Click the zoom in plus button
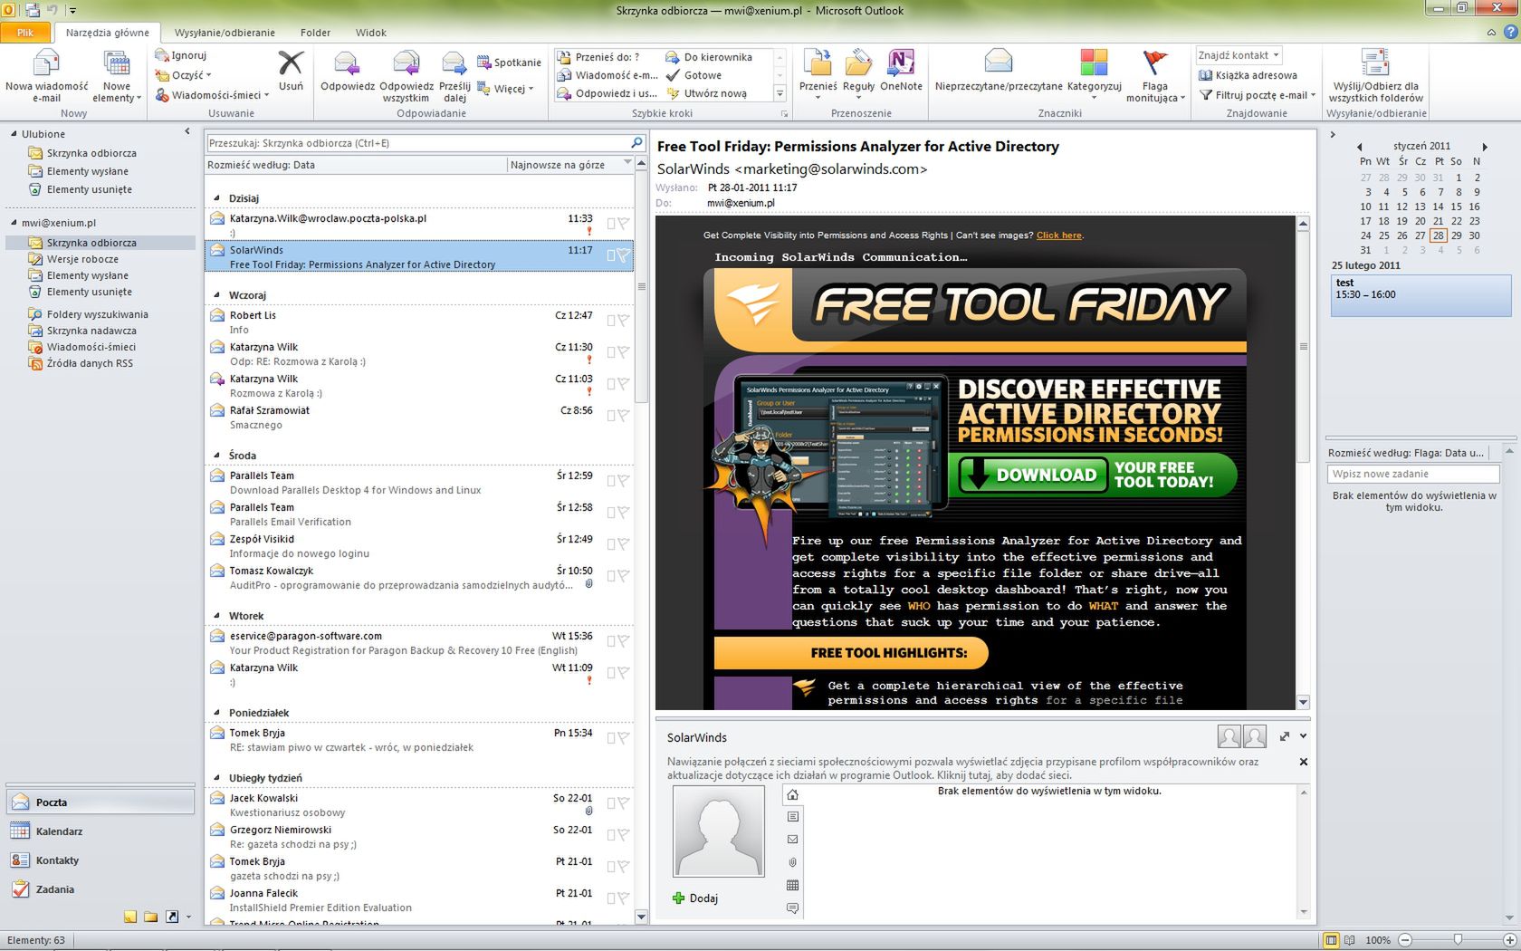This screenshot has width=1521, height=951. (x=1509, y=940)
